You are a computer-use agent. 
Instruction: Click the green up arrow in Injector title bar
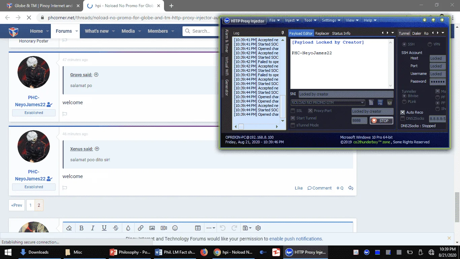[433, 20]
